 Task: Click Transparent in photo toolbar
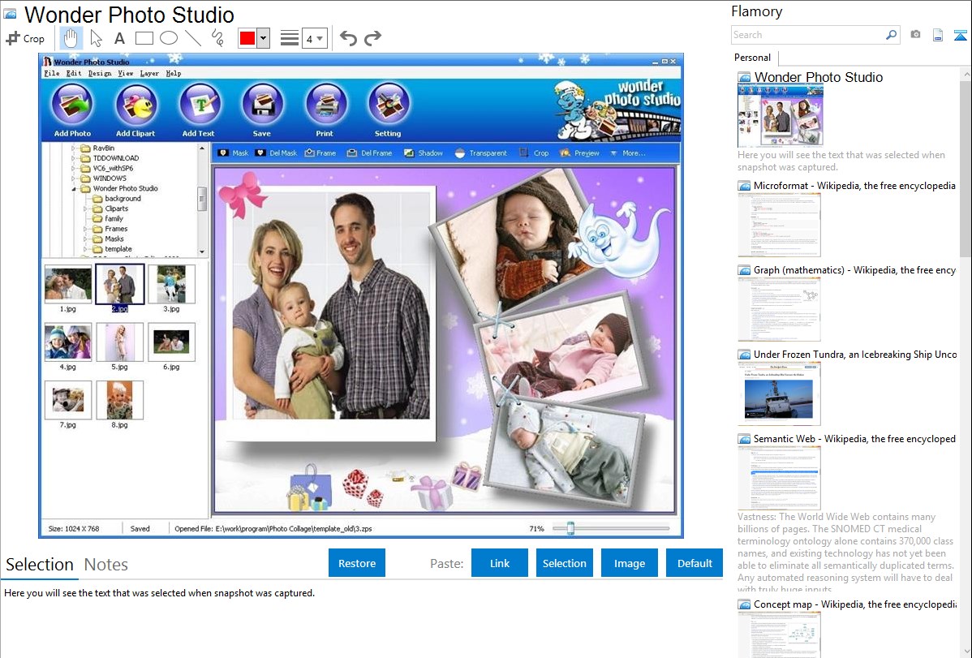click(x=481, y=153)
